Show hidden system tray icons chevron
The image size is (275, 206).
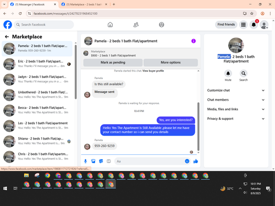click(x=240, y=188)
